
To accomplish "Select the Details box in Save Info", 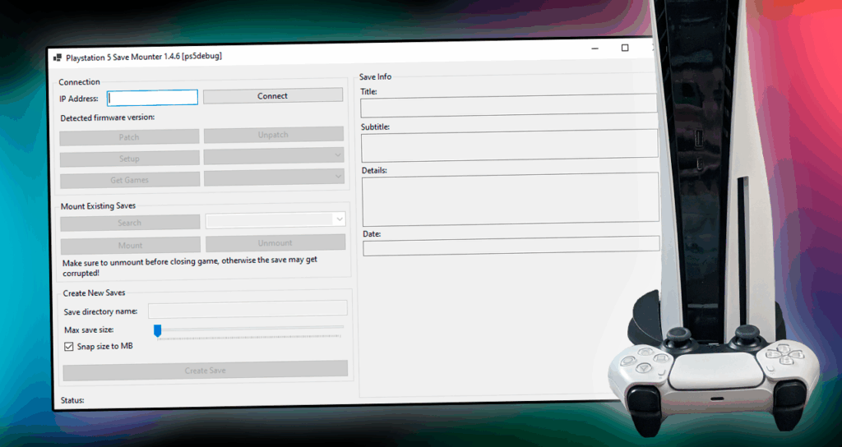I will (510, 197).
